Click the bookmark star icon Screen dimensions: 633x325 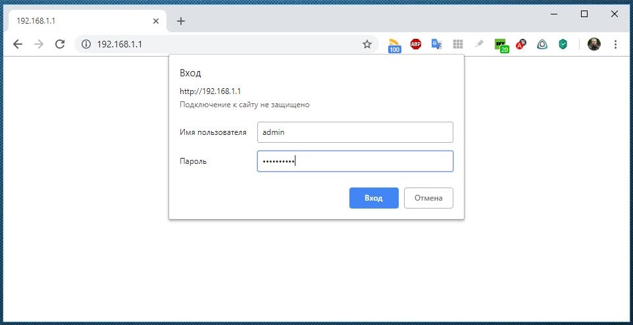pos(367,44)
